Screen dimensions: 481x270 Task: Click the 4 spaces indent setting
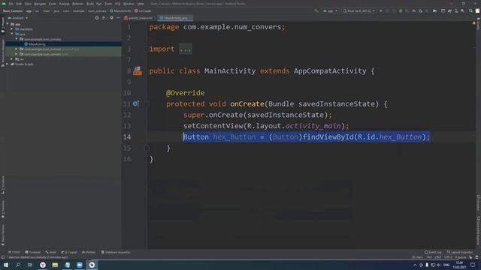tap(461, 257)
